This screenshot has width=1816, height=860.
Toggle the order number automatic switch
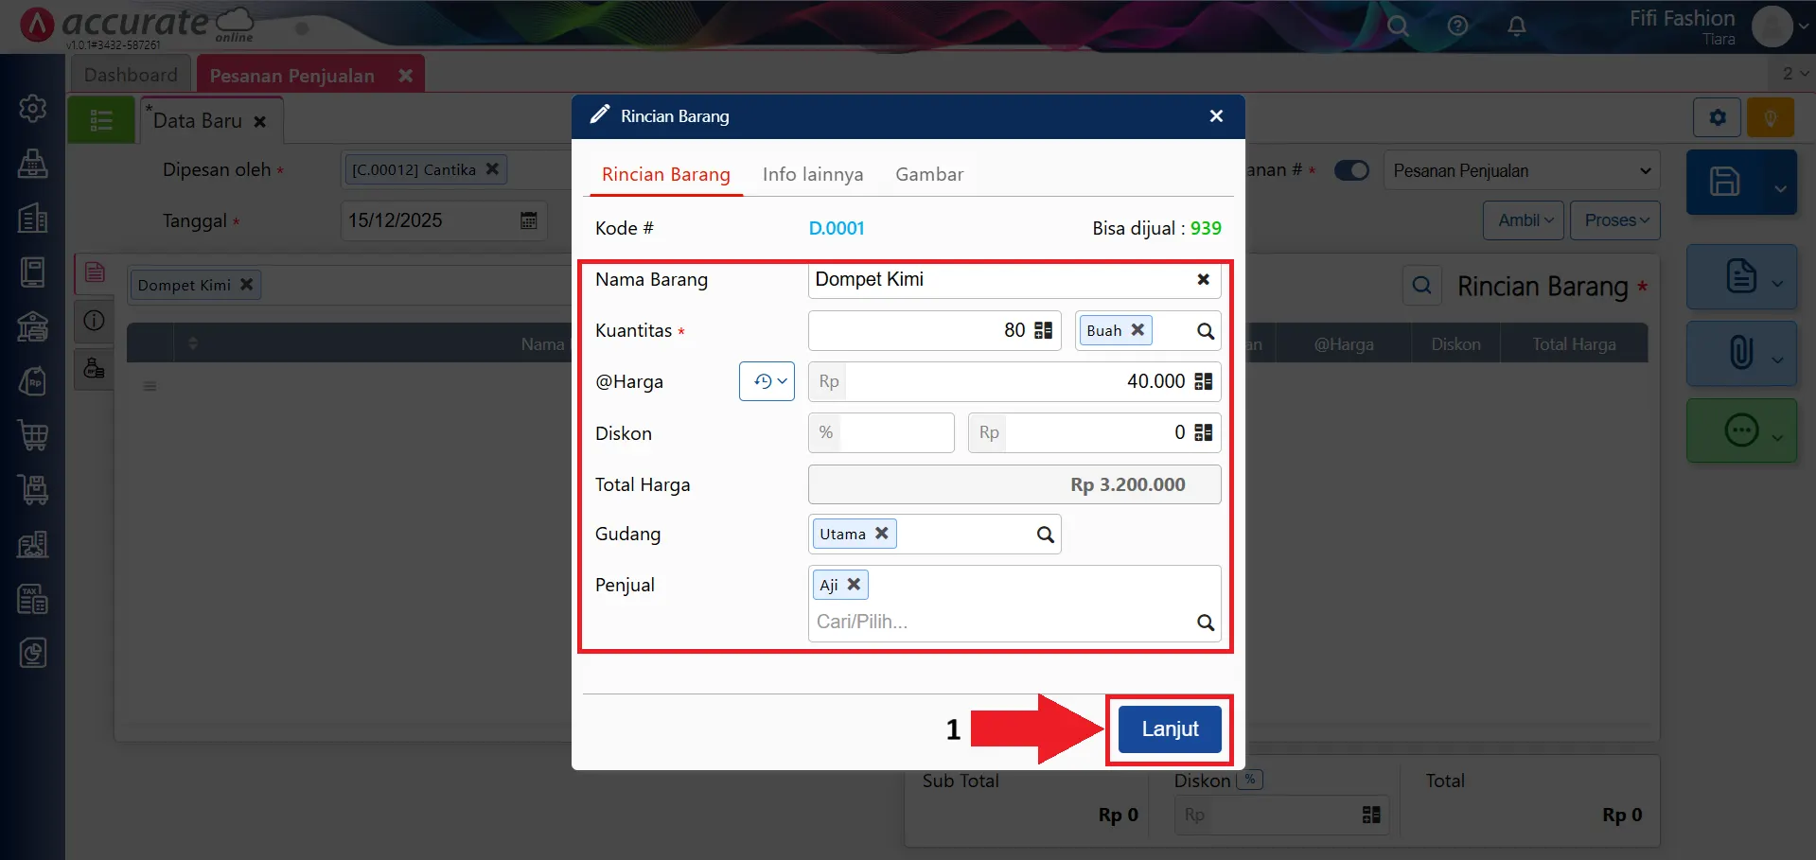1351,170
